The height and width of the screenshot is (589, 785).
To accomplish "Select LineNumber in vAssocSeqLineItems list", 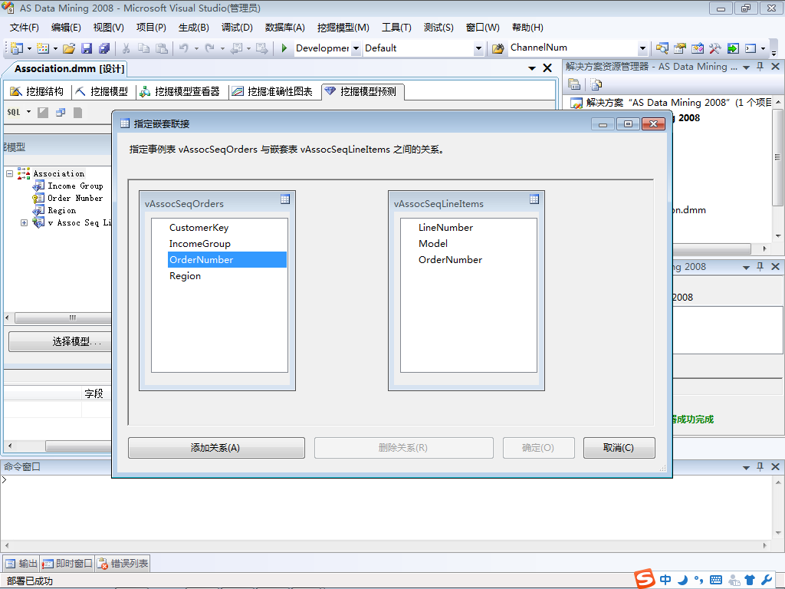I will tap(445, 227).
